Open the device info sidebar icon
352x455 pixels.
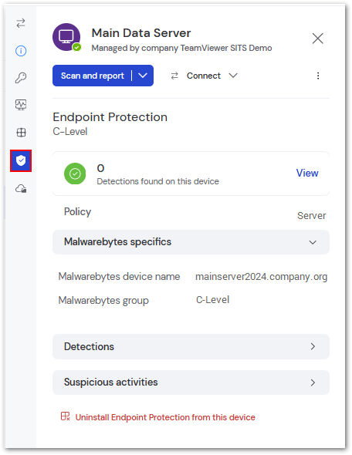click(21, 51)
